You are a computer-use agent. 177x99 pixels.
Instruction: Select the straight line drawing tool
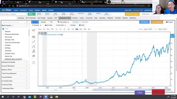pyautogui.click(x=33, y=42)
